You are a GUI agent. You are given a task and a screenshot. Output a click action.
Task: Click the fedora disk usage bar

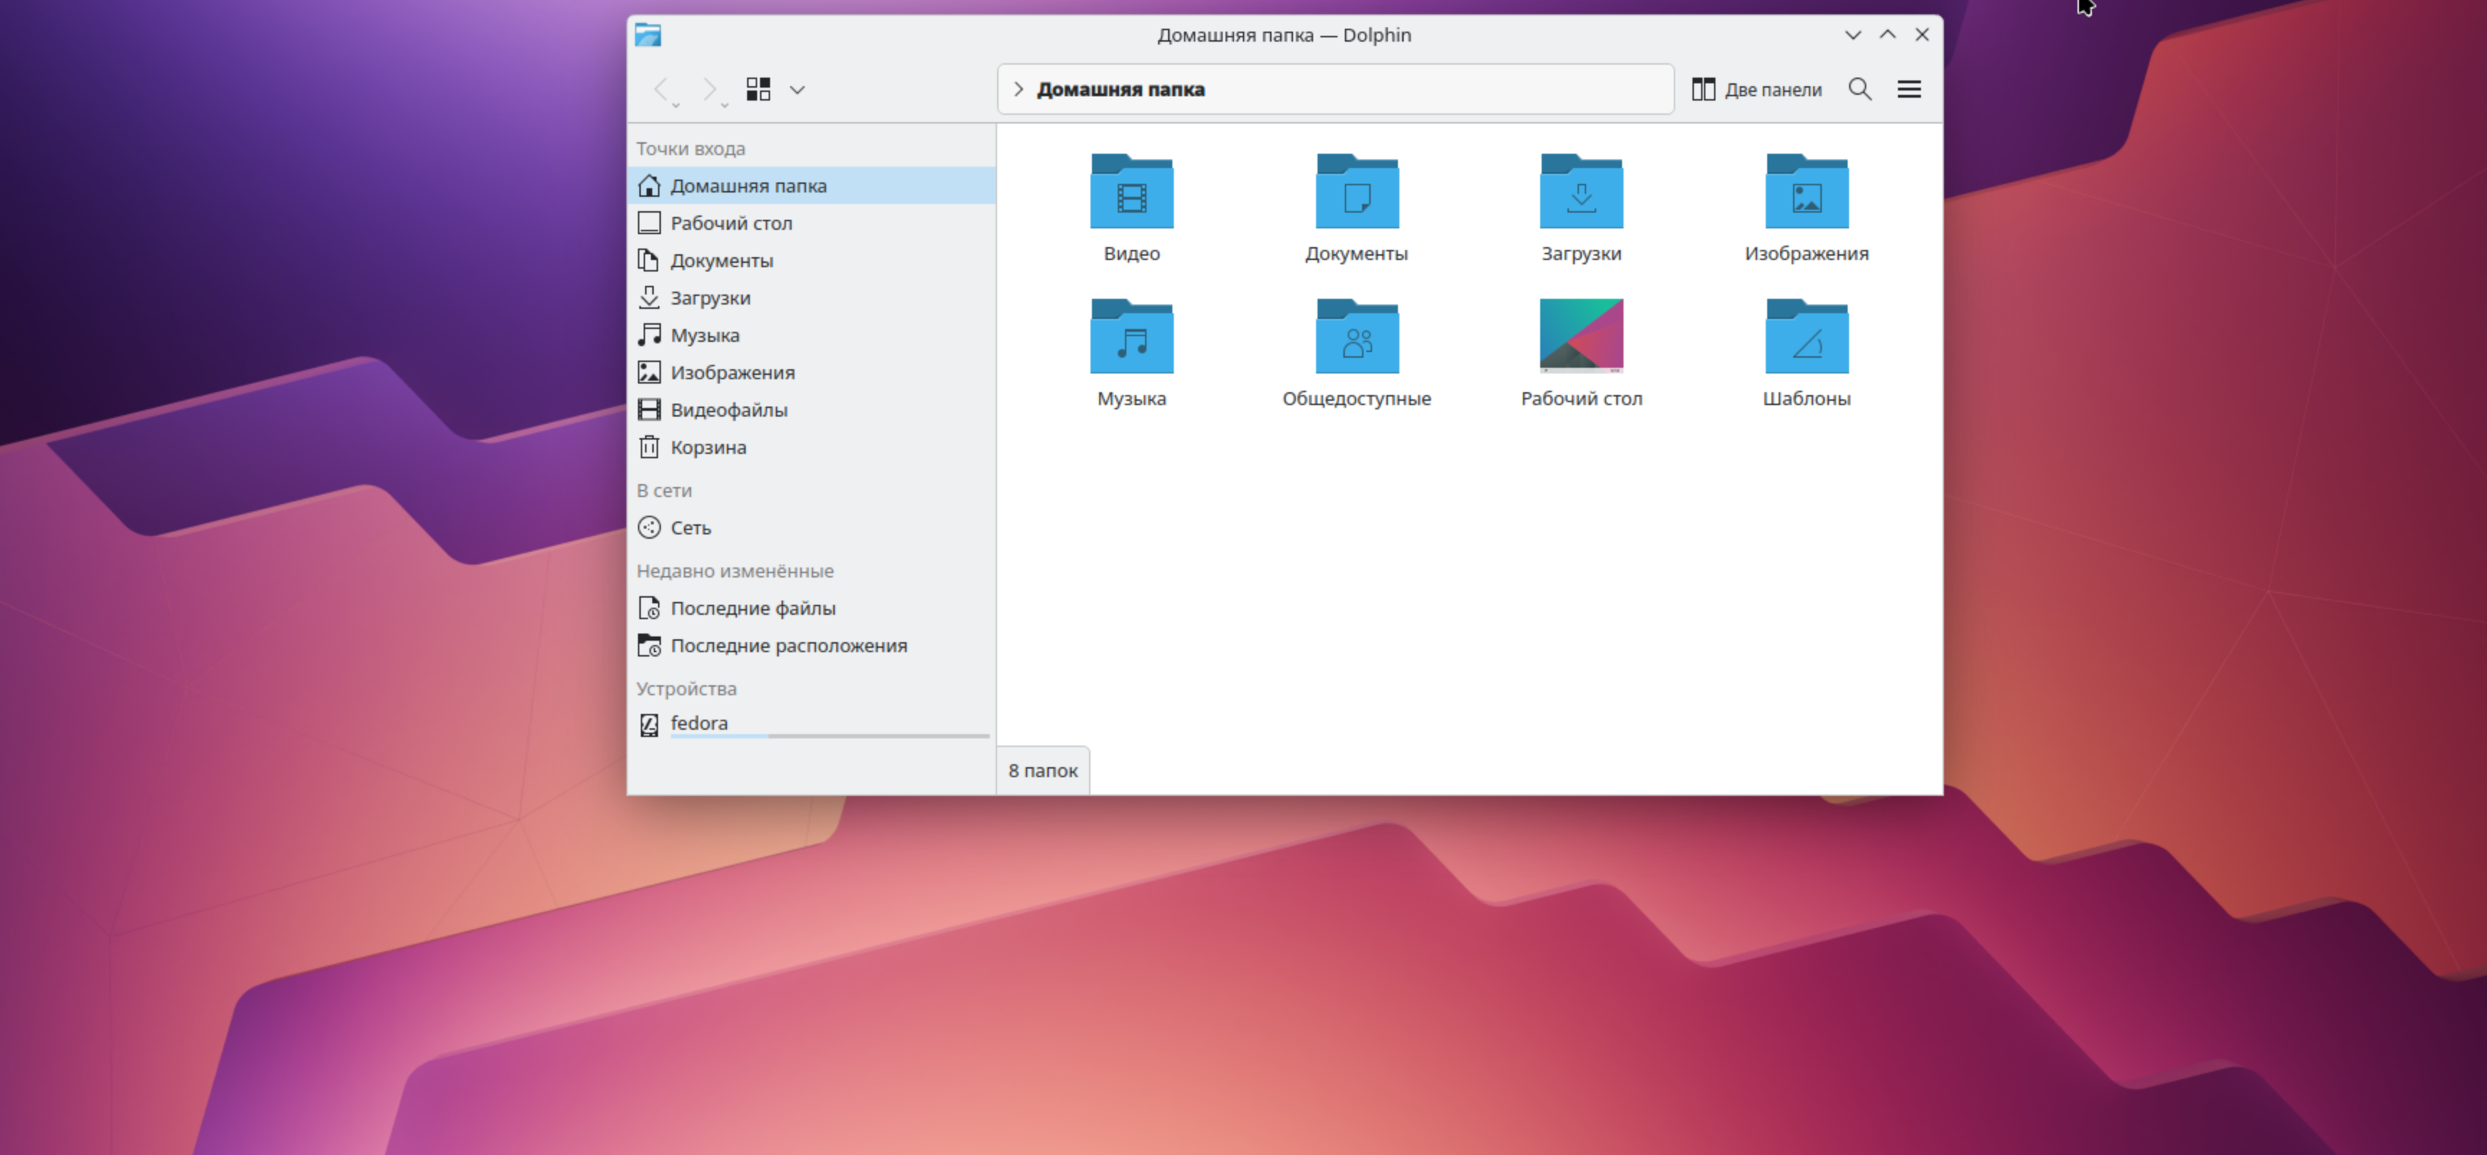[830, 736]
